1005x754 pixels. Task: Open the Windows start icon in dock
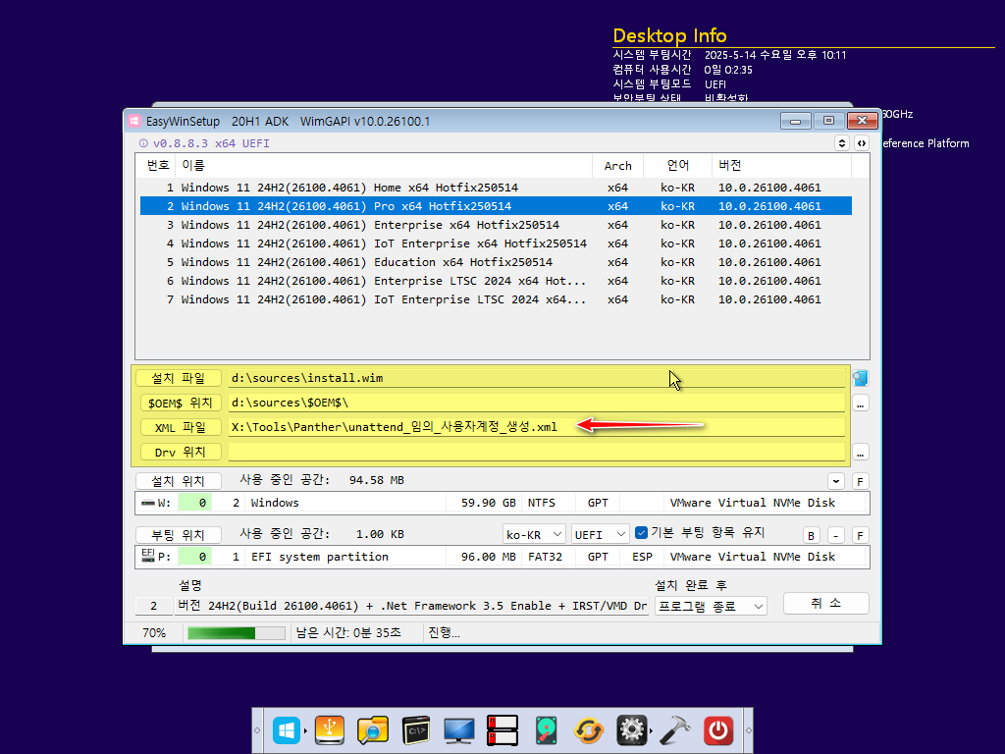(x=286, y=730)
